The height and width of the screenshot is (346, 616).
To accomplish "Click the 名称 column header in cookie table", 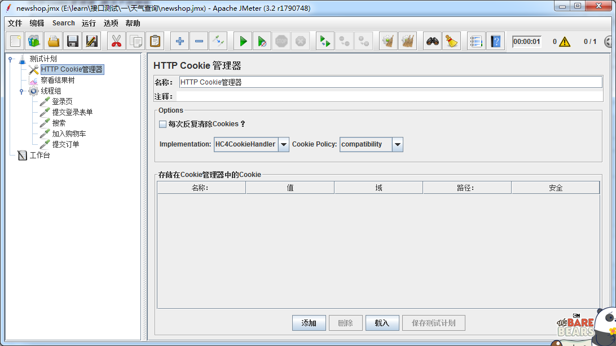I will click(x=201, y=188).
